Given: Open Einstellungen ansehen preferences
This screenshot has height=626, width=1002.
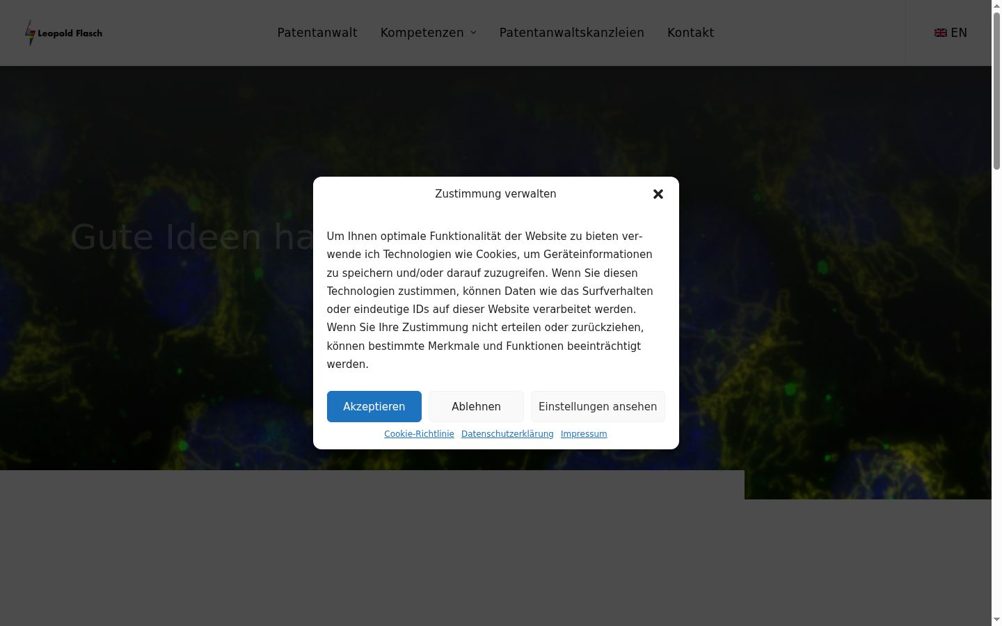Looking at the screenshot, I should click(598, 406).
